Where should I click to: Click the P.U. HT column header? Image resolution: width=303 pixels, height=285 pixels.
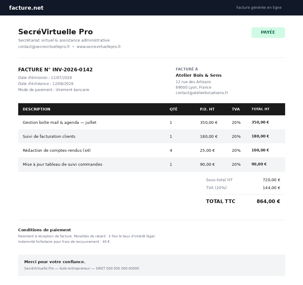(x=207, y=109)
